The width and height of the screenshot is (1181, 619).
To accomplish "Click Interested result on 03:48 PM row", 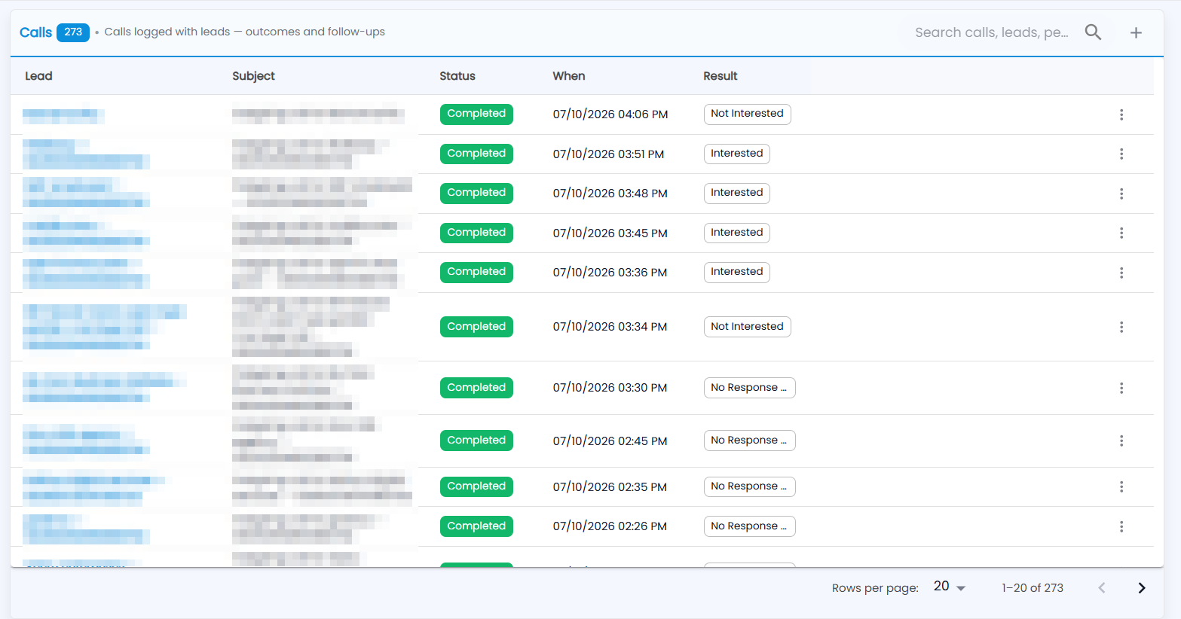I will point(736,194).
